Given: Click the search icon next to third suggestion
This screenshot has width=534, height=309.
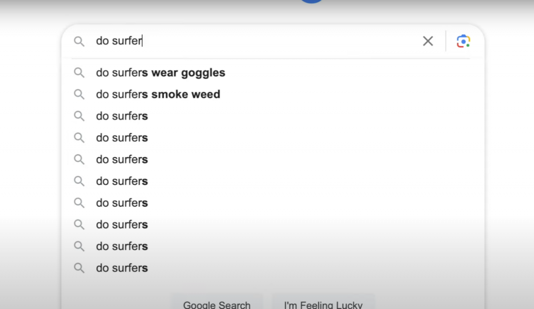Looking at the screenshot, I should [79, 116].
